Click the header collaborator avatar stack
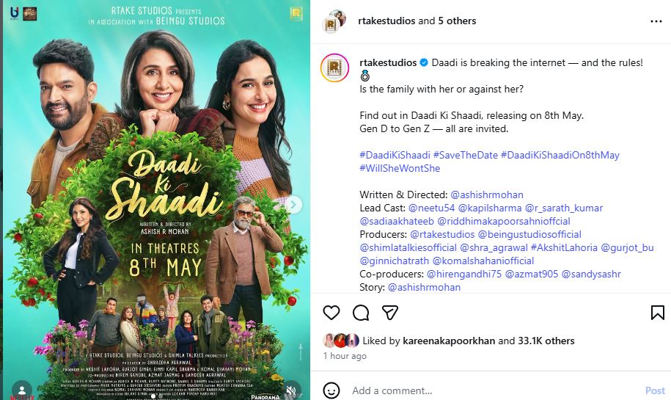This screenshot has height=400, width=671. (334, 21)
